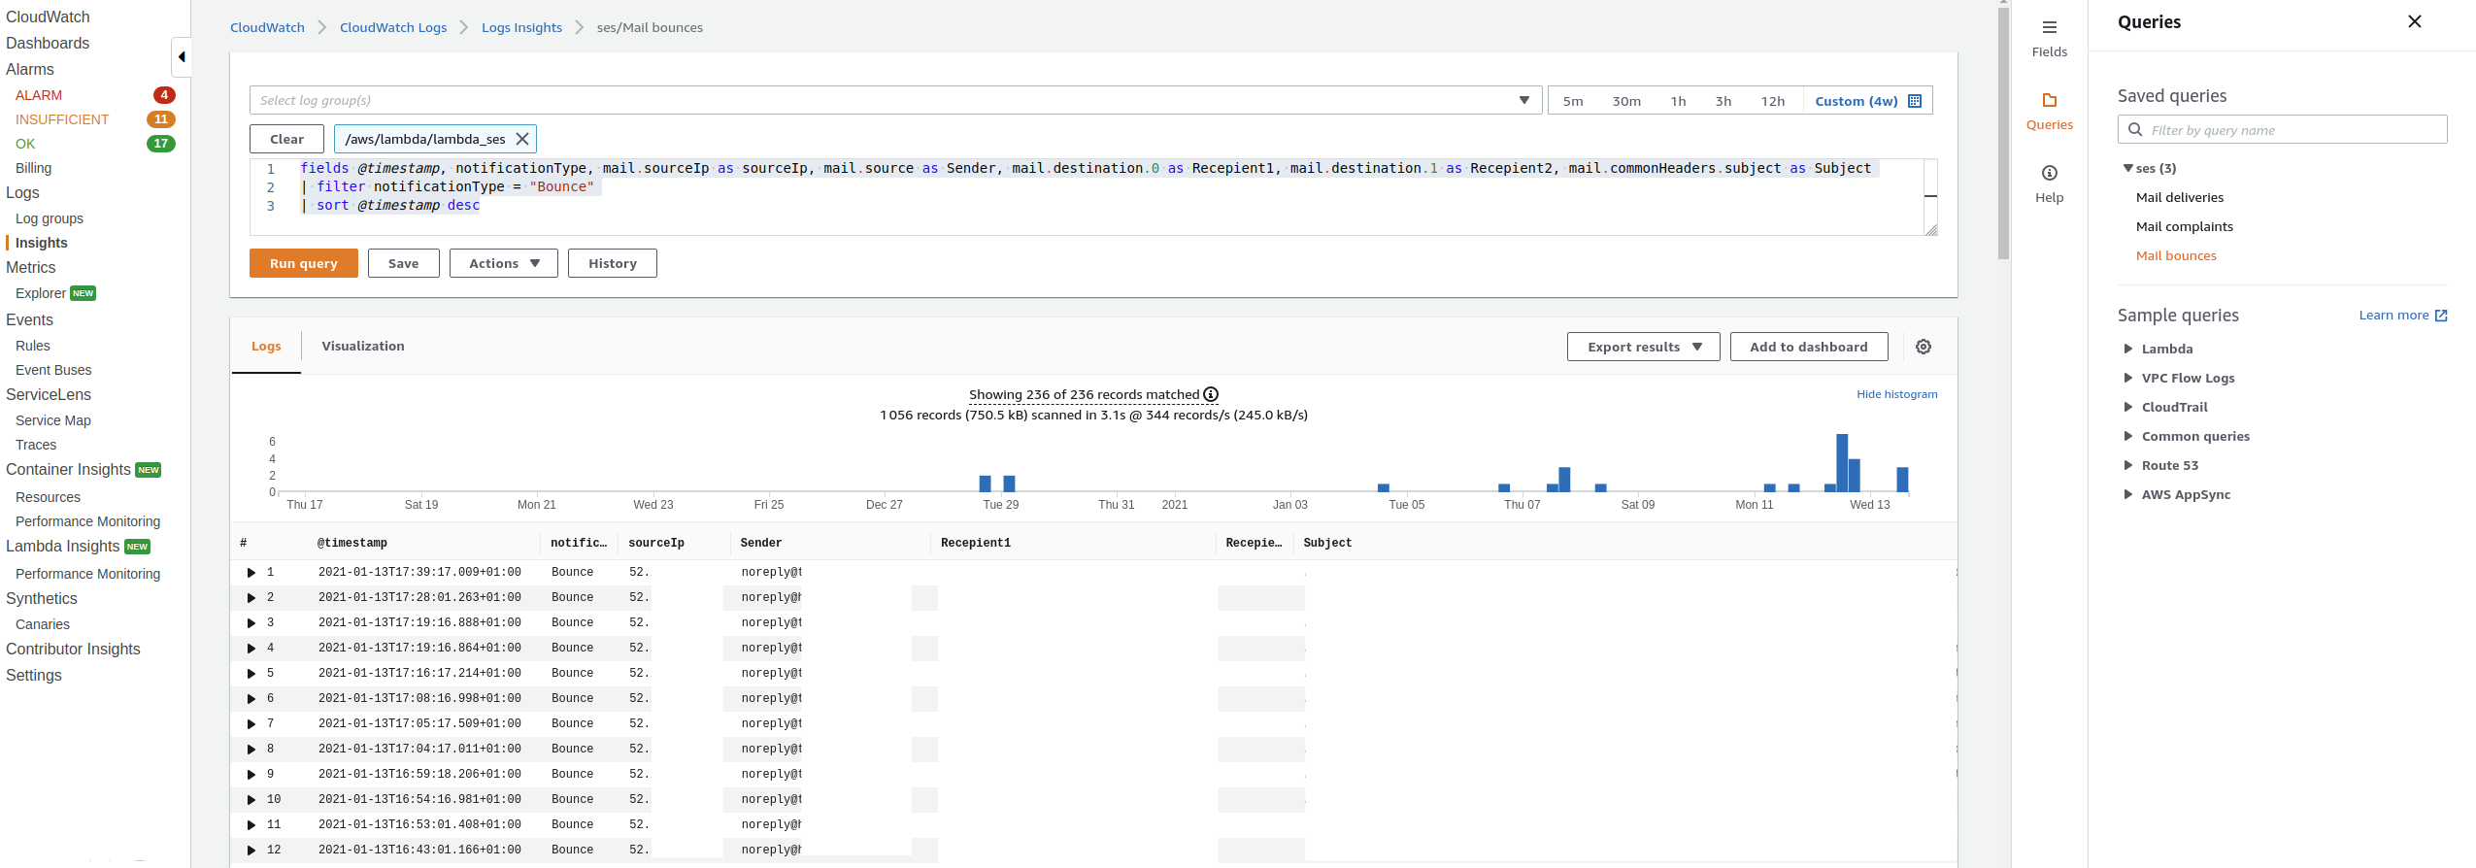2476x868 pixels.
Task: Remove the /aws/lambda/lambda_ses log group
Action: click(x=522, y=139)
